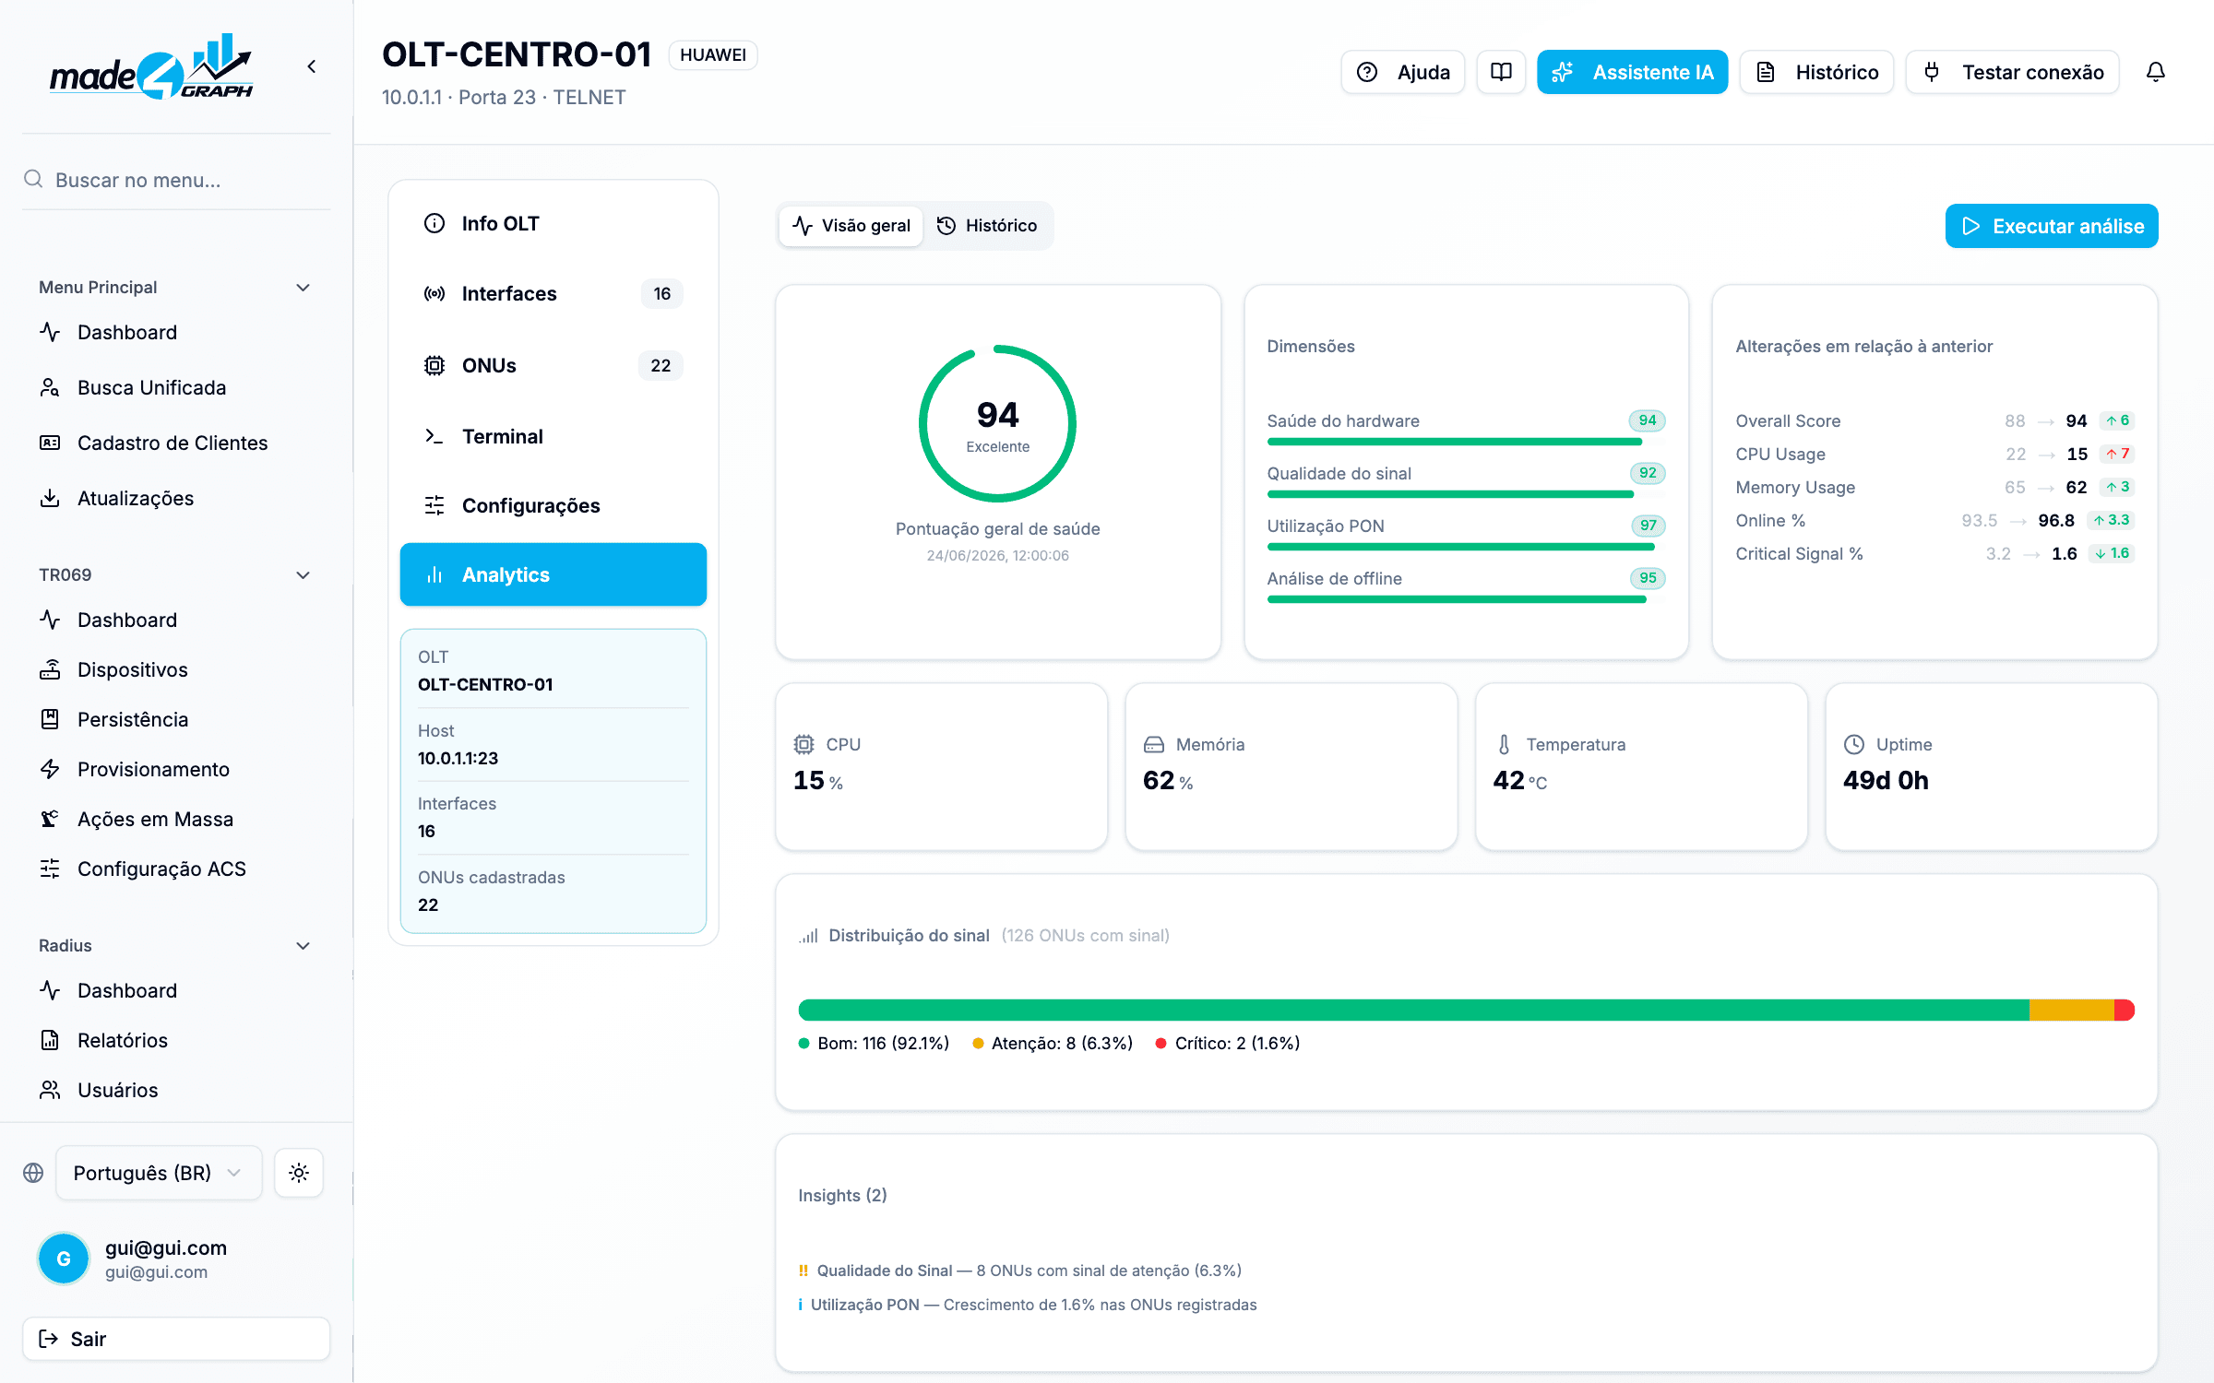Open Ações em Massa
This screenshot has width=2214, height=1383.
click(x=175, y=819)
